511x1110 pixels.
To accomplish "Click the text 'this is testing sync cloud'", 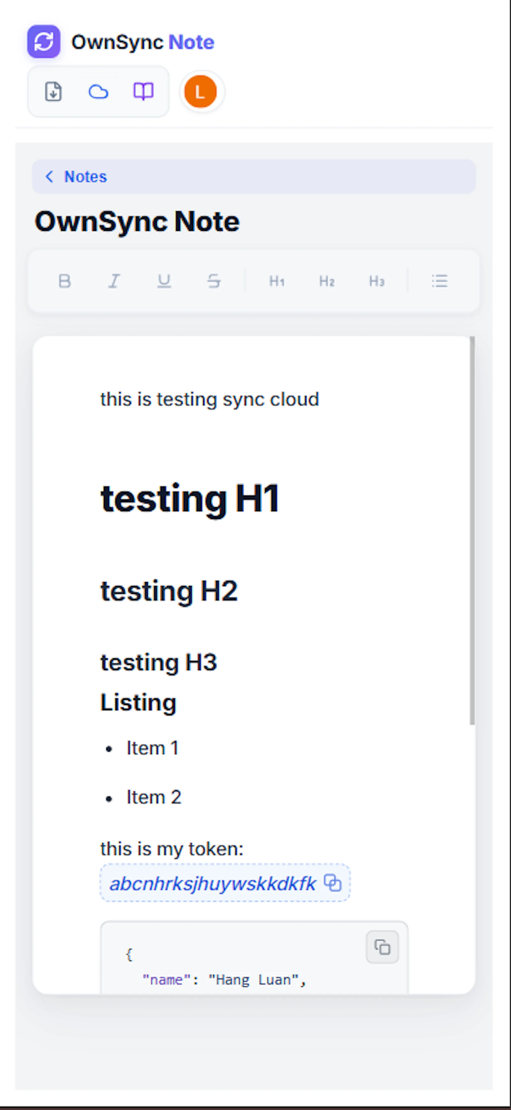I will click(x=210, y=399).
